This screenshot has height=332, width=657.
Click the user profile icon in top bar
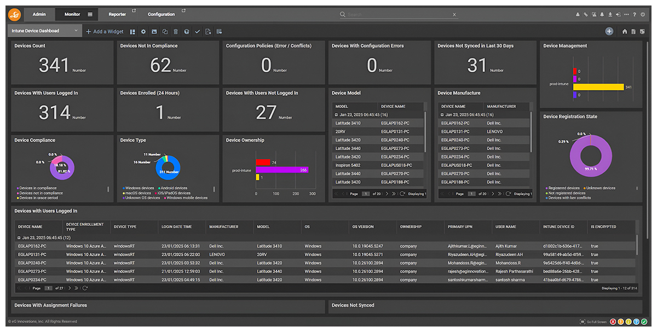click(578, 15)
